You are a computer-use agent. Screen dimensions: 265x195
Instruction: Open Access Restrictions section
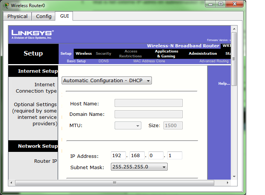point(130,54)
